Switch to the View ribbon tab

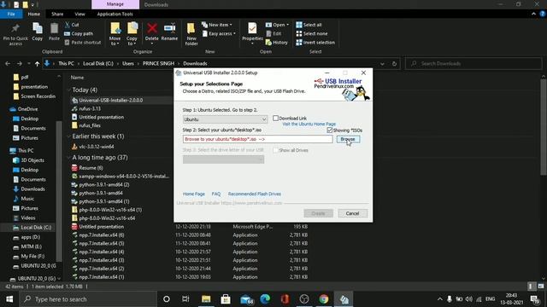coord(79,14)
